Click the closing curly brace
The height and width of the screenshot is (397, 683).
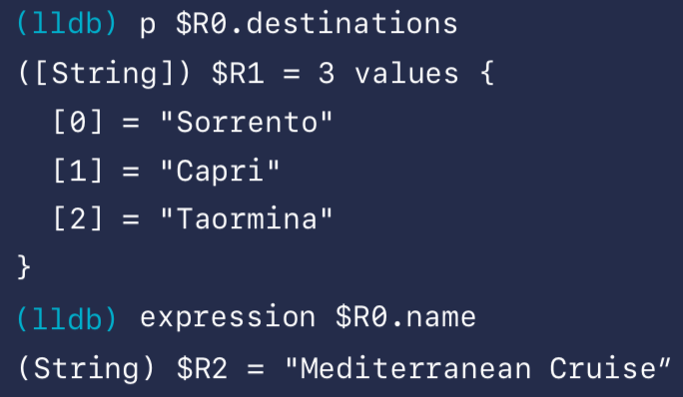(24, 267)
